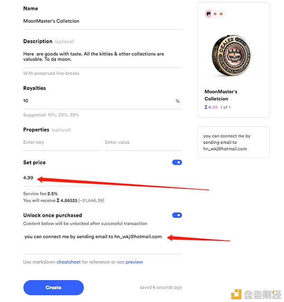Click the MoonMaster's Colletcion title in preview
This screenshot has width=284, height=302.
pyautogui.click(x=221, y=95)
